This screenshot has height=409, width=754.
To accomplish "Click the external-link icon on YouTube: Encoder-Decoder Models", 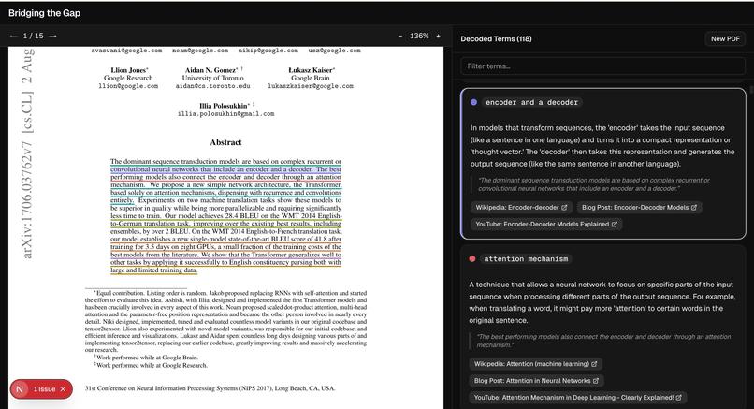I will [x=614, y=225].
